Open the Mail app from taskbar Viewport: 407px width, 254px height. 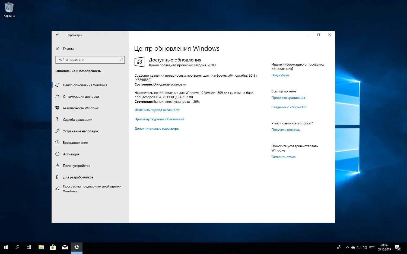click(x=65, y=247)
